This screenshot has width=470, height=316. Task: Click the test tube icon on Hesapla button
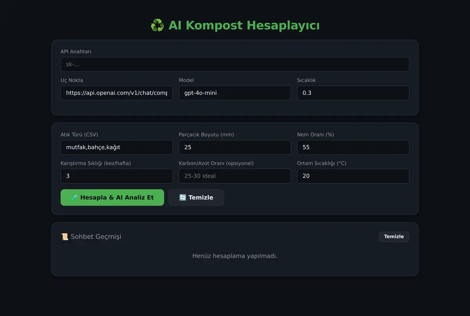pyautogui.click(x=74, y=198)
